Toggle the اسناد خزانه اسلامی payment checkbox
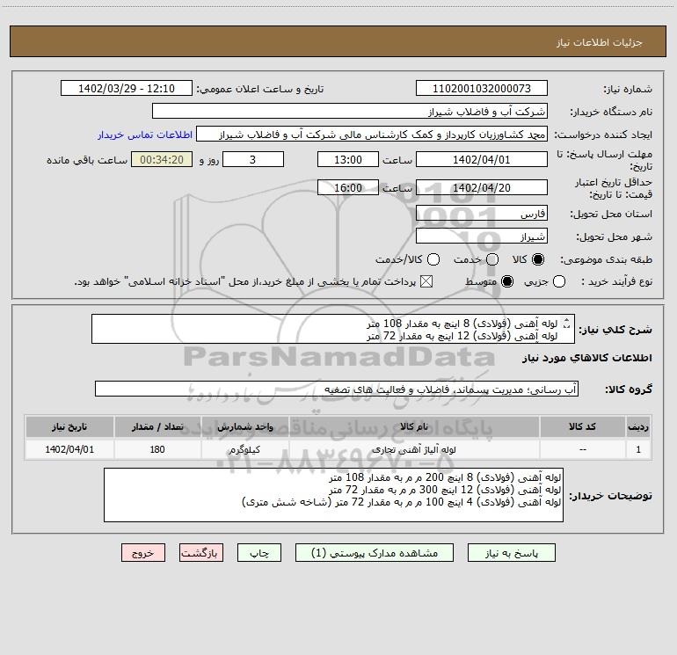The width and height of the screenshot is (677, 655). (x=426, y=281)
